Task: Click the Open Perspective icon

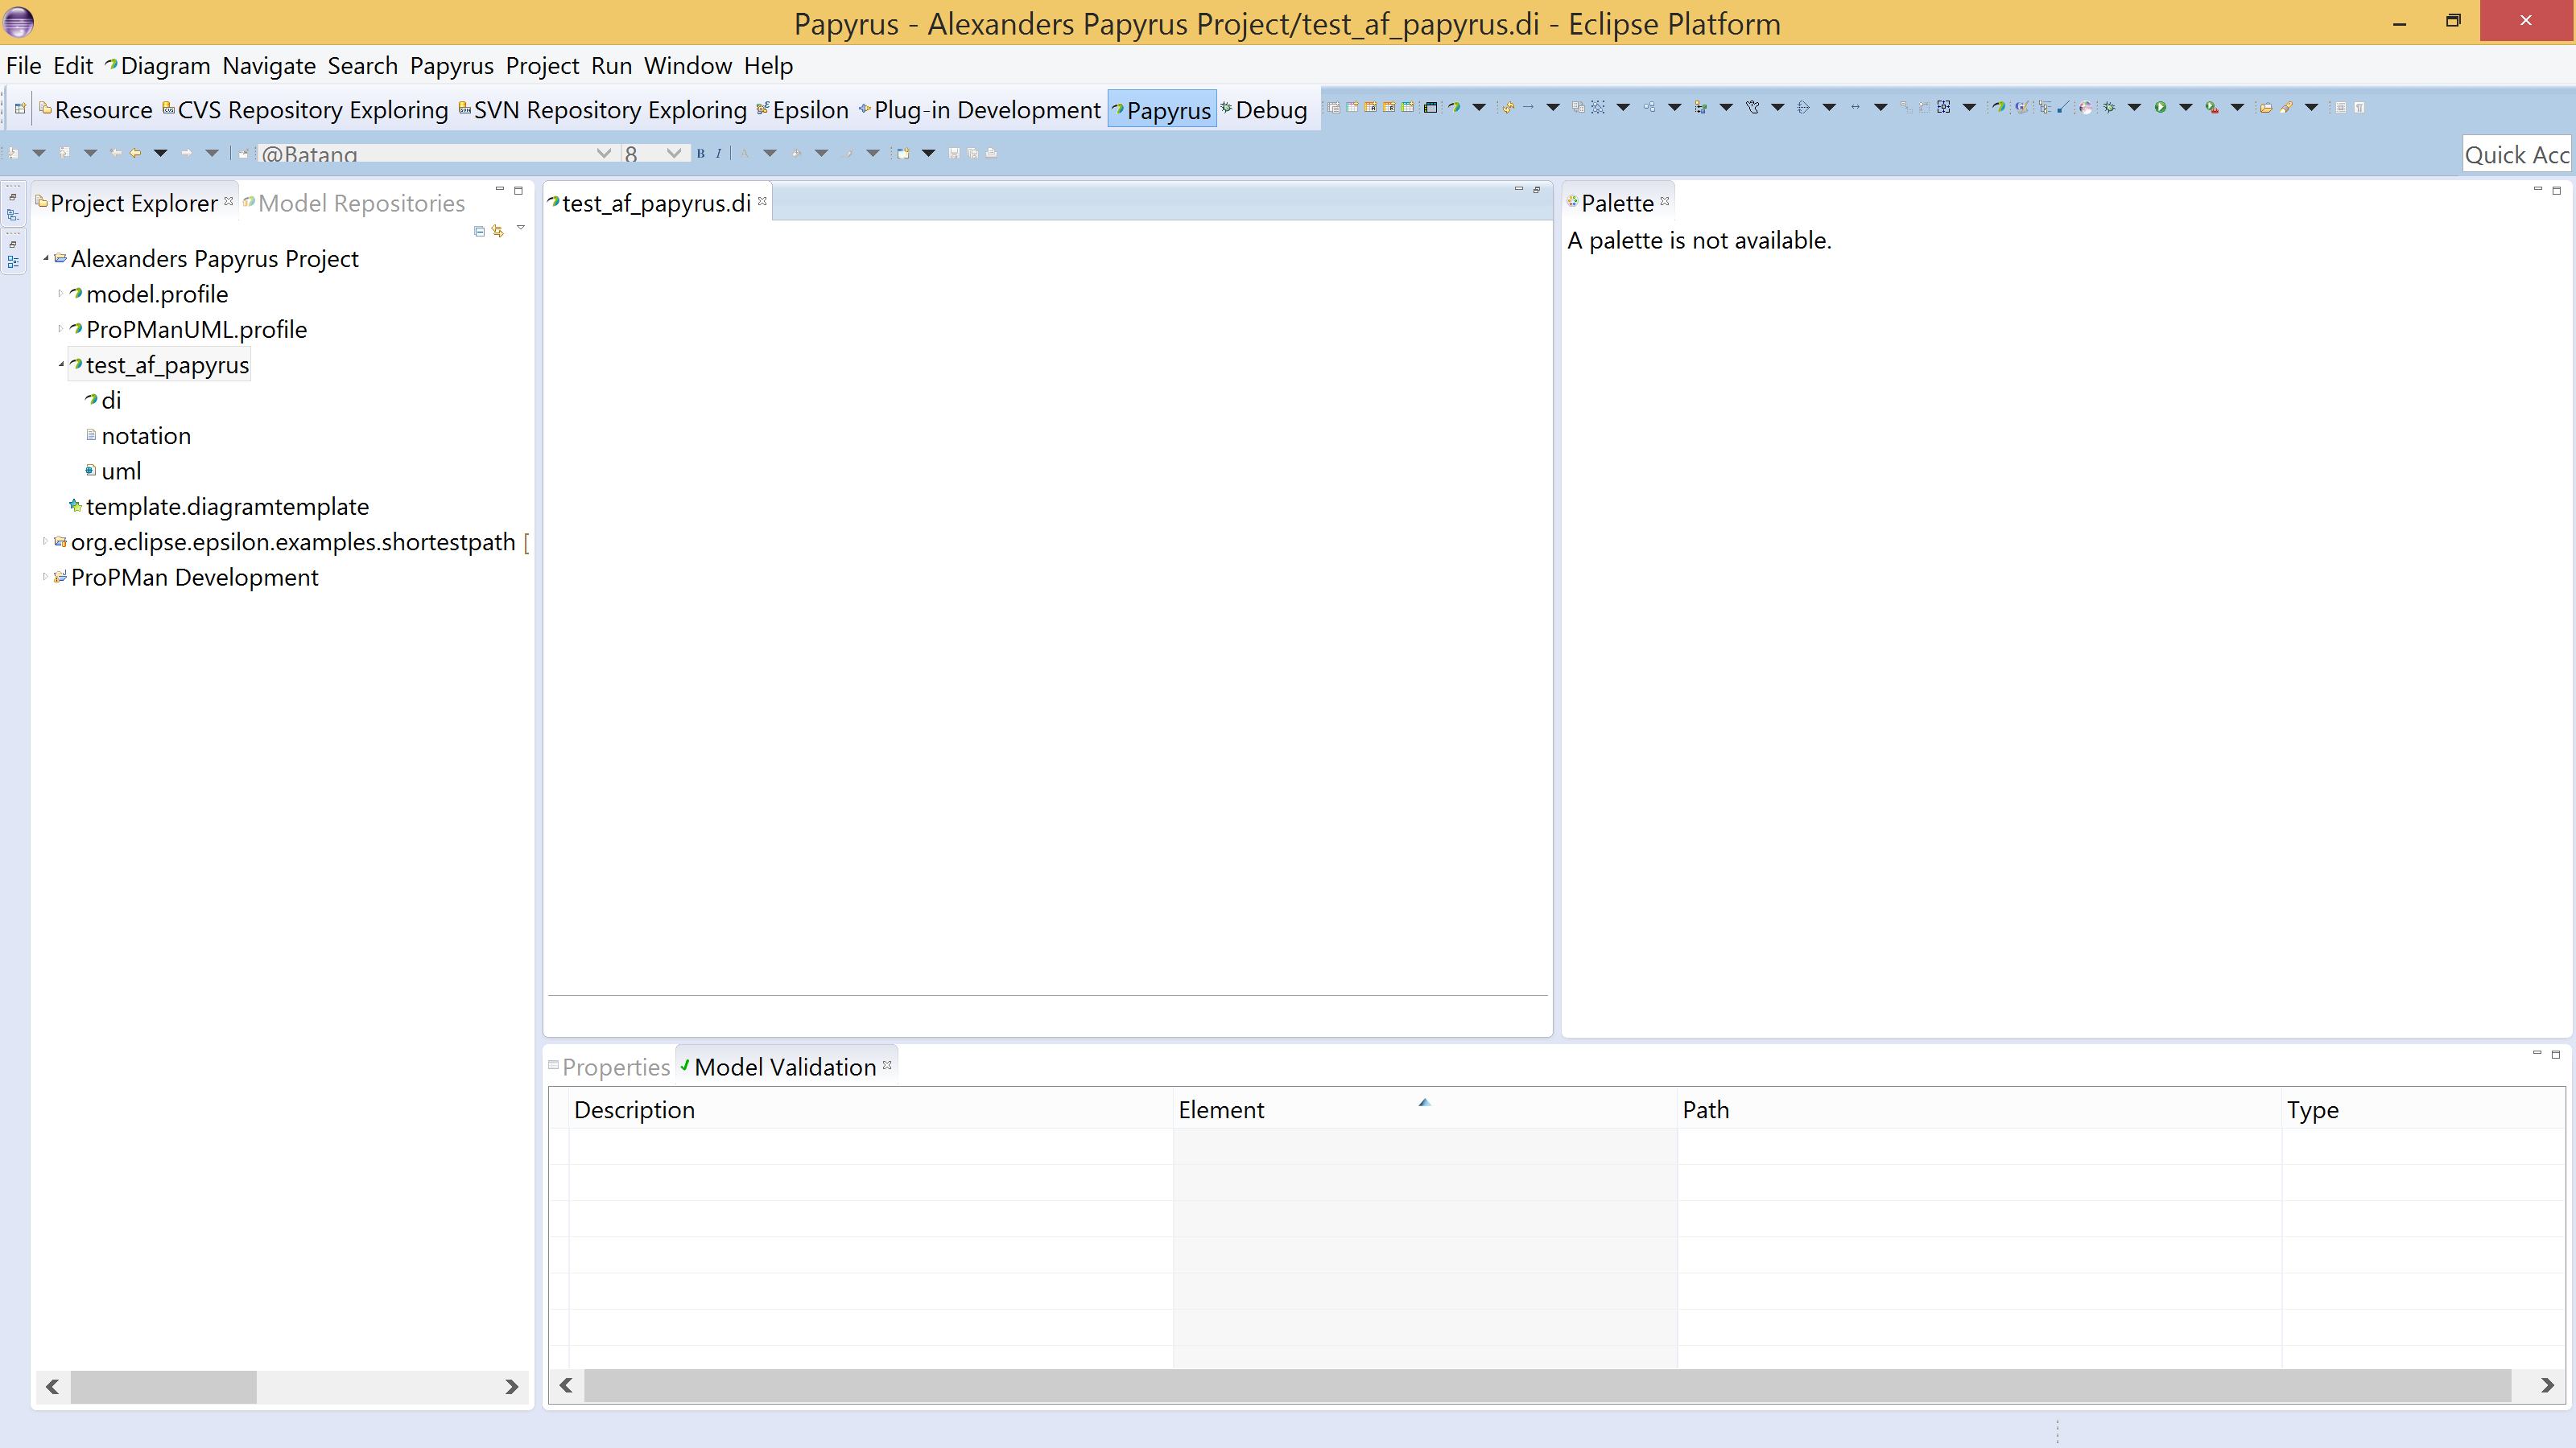Action: click(20, 109)
